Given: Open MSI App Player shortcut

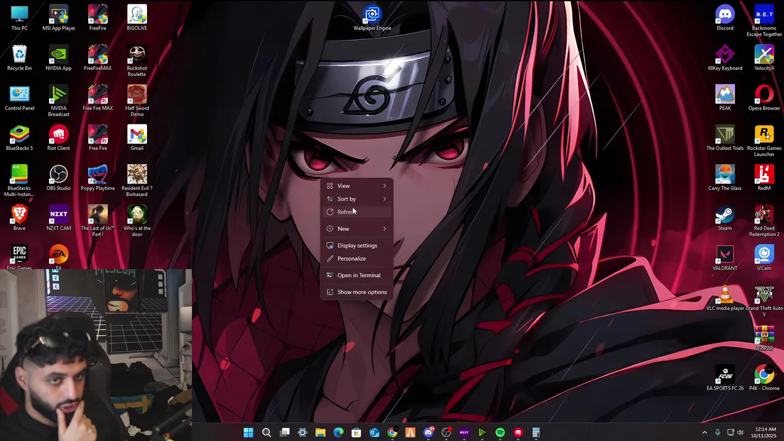Looking at the screenshot, I should (x=59, y=18).
